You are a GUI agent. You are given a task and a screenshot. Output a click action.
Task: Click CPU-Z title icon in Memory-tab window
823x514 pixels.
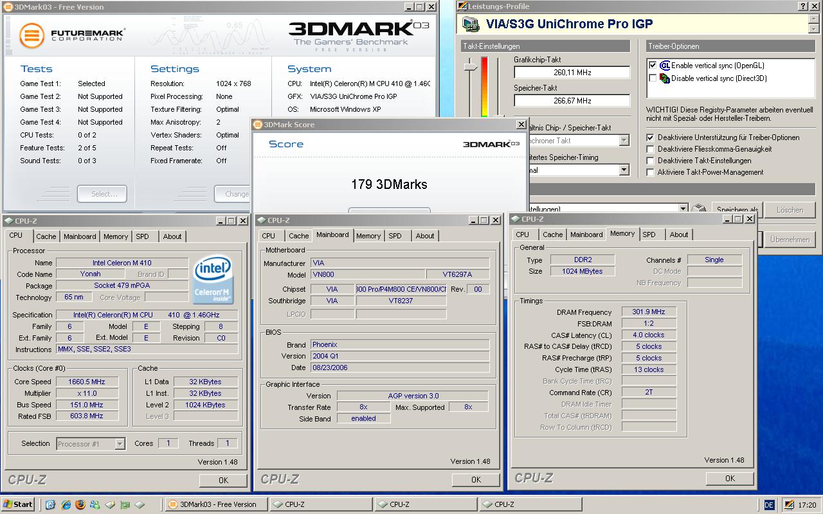516,219
